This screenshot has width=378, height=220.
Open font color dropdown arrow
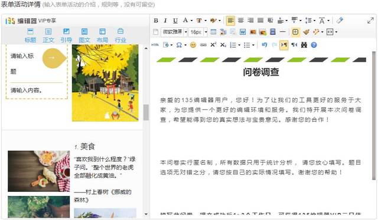point(191,21)
